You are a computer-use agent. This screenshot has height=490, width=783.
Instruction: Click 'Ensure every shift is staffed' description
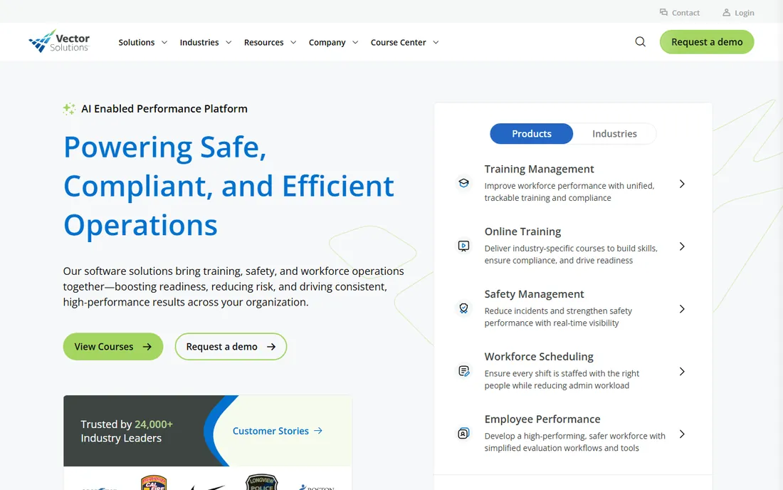(562, 379)
